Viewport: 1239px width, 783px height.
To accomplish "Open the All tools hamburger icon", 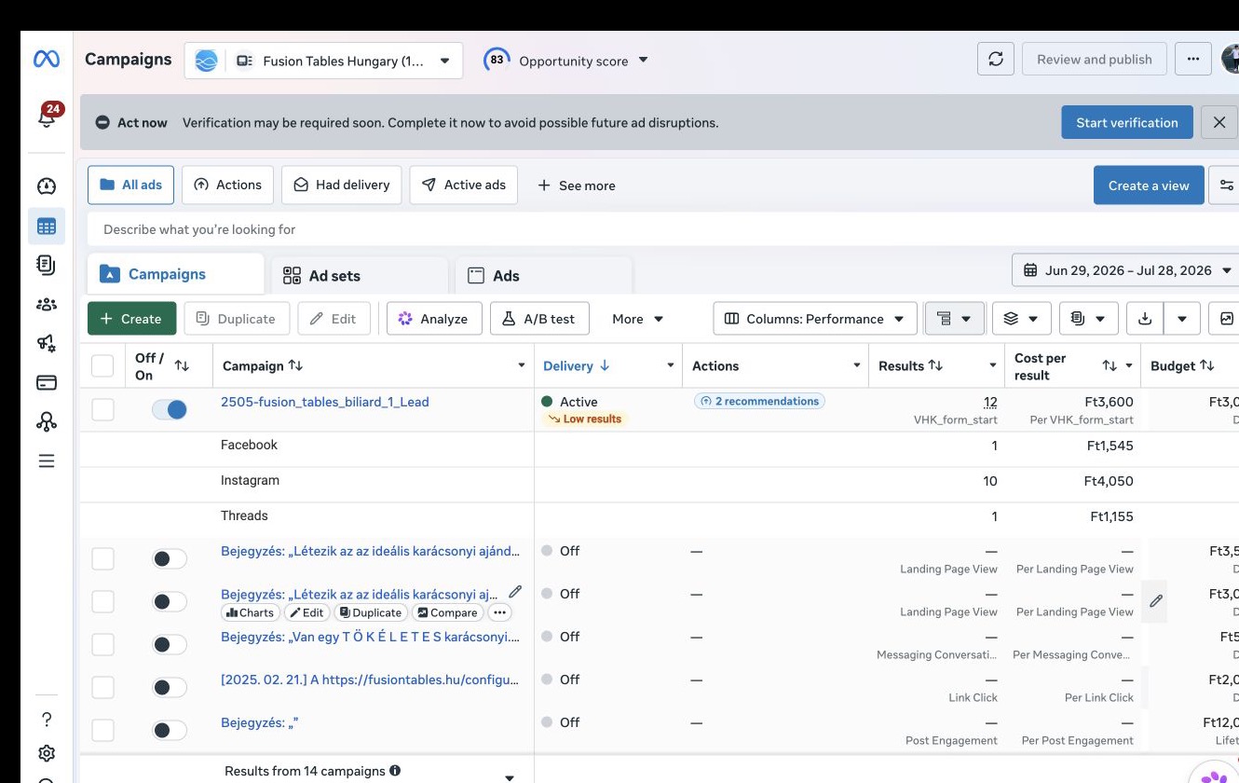I will (47, 460).
